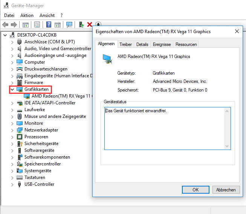Image resolution: width=246 pixels, height=214 pixels.
Task: Click inside the Gerätestatus text box
Action: (164, 128)
